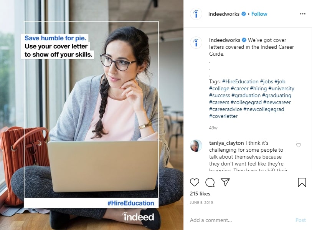The image size is (312, 230).
Task: Open the #careeradvice hashtag
Action: click(225, 109)
